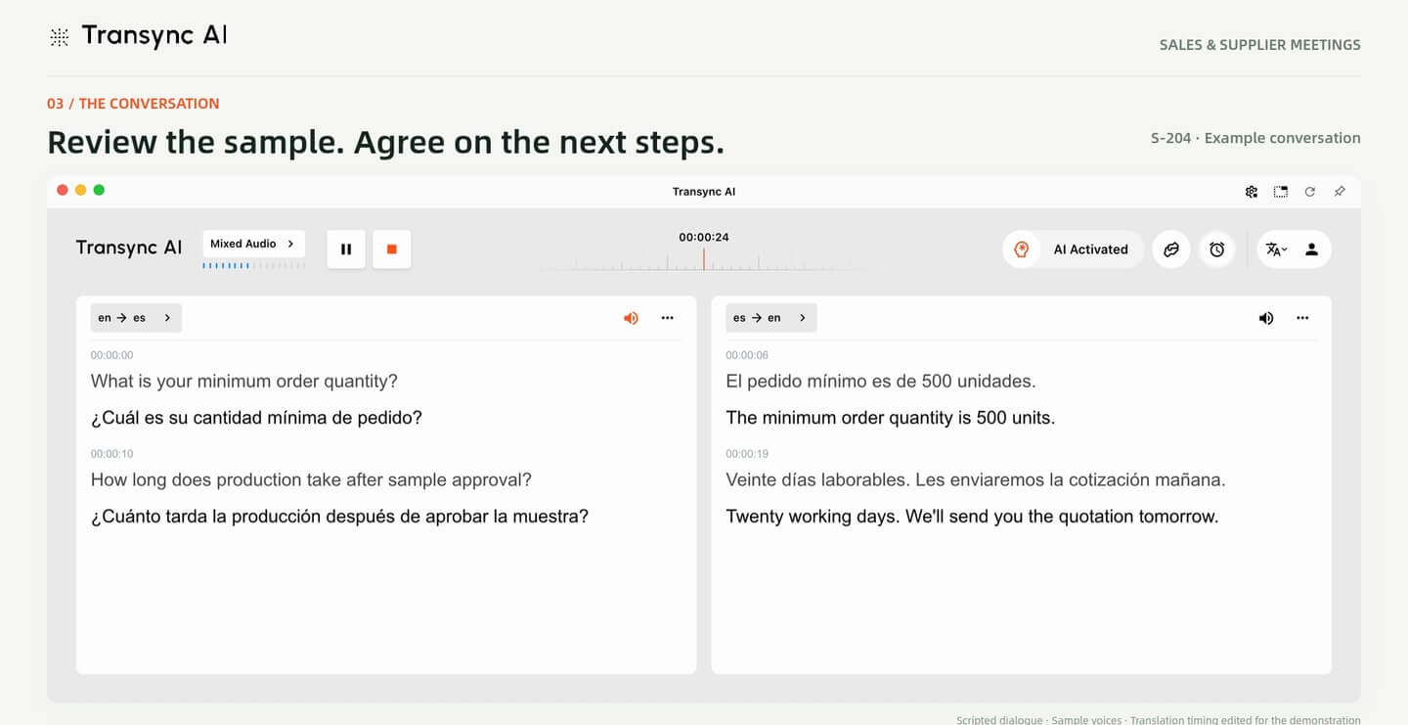This screenshot has width=1408, height=725.
Task: Open the alarm clock timer icon
Action: click(x=1217, y=249)
